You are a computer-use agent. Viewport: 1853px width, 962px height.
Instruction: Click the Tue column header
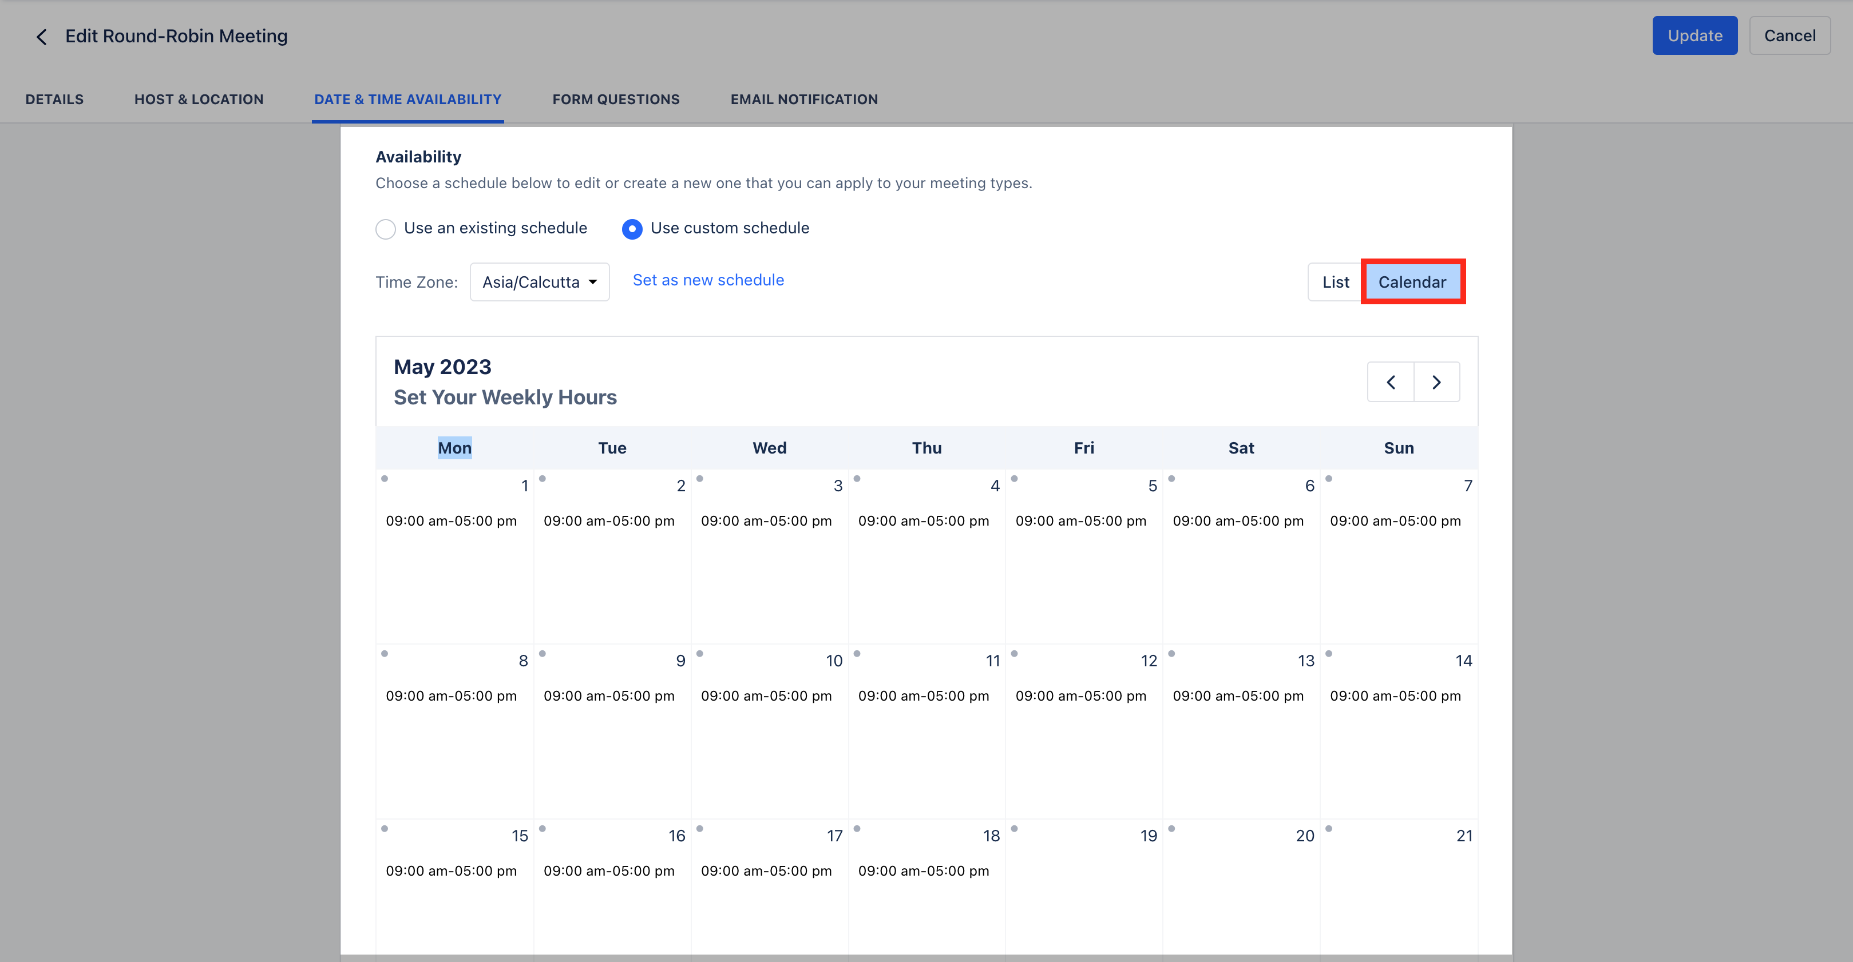click(x=612, y=448)
